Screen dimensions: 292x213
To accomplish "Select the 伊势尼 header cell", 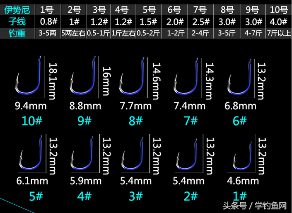I will pos(17,10).
